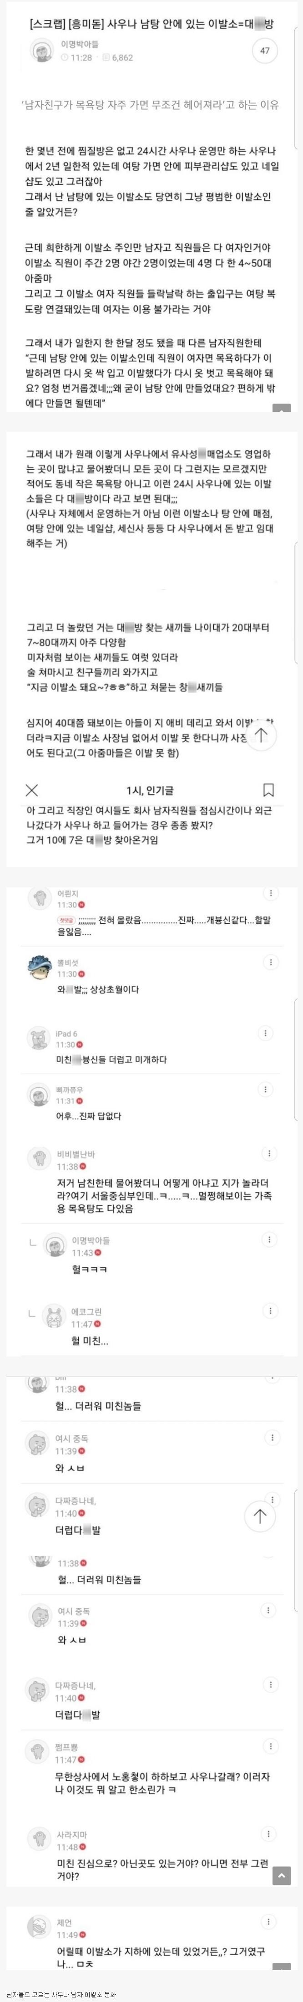Click the username 사라지마
The width and height of the screenshot is (303, 2002).
point(71,1834)
